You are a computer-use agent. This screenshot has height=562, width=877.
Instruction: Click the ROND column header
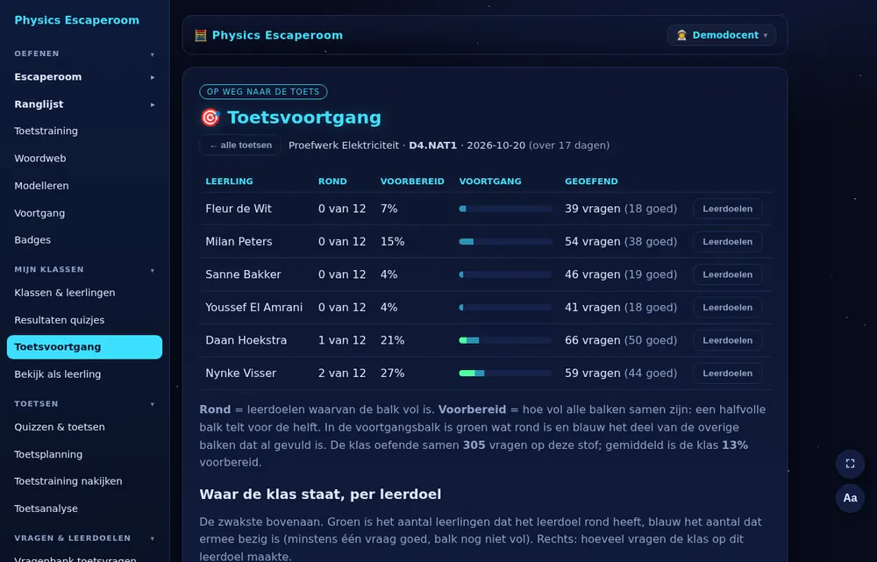tap(332, 181)
